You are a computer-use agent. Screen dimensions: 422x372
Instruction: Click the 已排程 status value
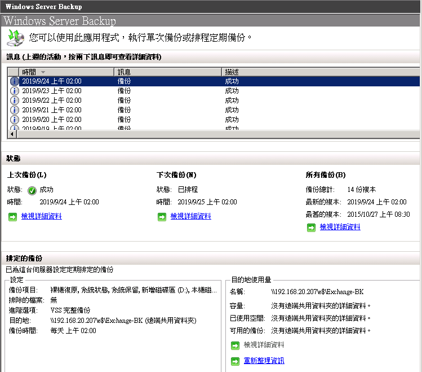[188, 190]
